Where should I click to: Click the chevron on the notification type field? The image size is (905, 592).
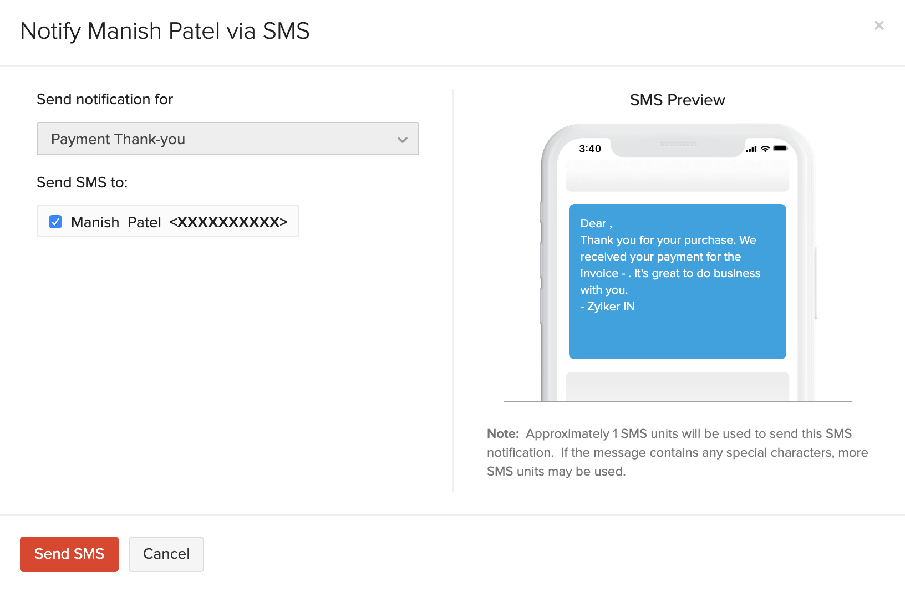(x=403, y=140)
